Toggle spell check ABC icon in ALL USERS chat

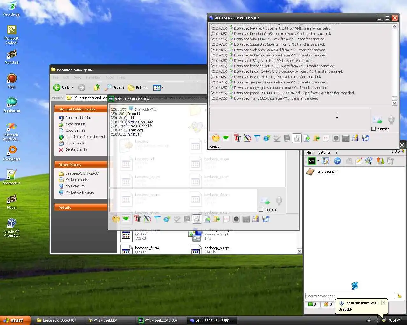[x=277, y=138]
